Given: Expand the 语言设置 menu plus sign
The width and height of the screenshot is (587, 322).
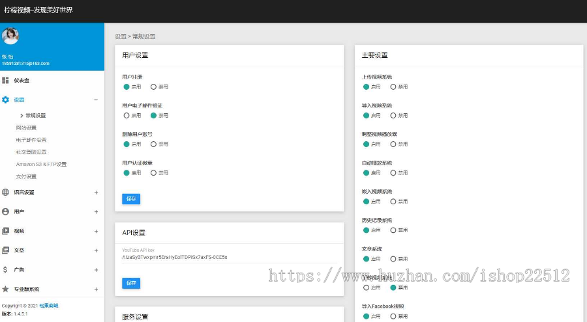Looking at the screenshot, I should tap(96, 193).
